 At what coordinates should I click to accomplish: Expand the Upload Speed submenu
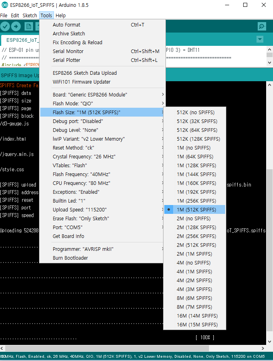click(102, 210)
